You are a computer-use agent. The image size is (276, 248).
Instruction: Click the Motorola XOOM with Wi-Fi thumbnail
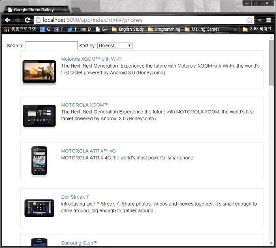pos(39,72)
